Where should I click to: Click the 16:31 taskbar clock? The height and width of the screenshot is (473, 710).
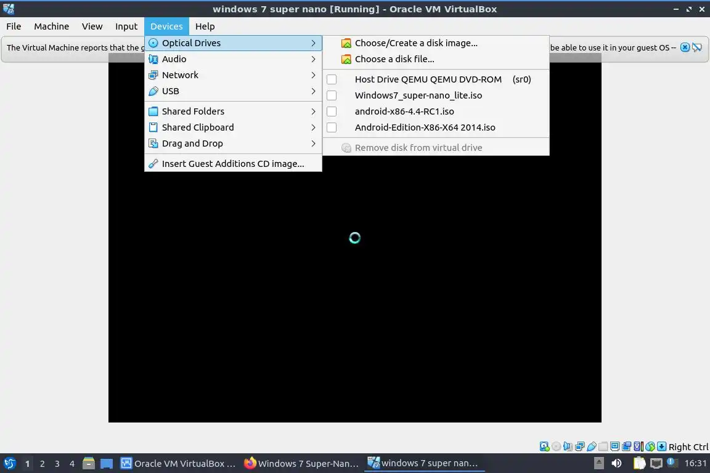tap(695, 463)
